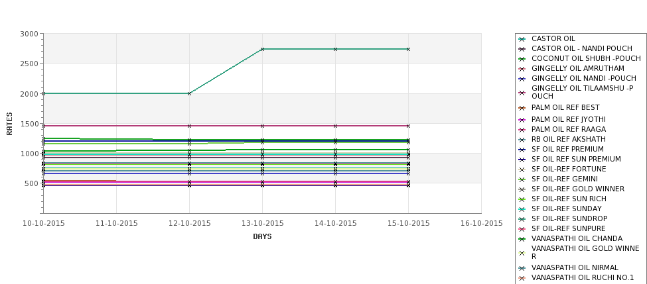This screenshot has width=647, height=284.
Task: Click the GINGELLY OIL AMRUTHAM legend marker
Action: (522, 69)
